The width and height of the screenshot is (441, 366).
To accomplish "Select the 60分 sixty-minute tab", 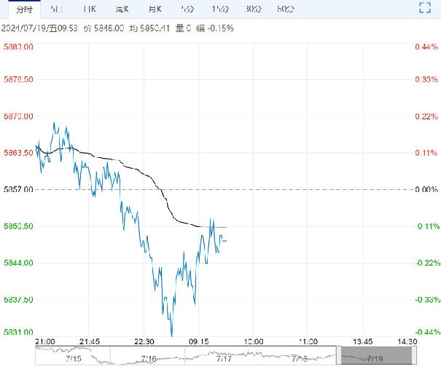I will 286,9.
